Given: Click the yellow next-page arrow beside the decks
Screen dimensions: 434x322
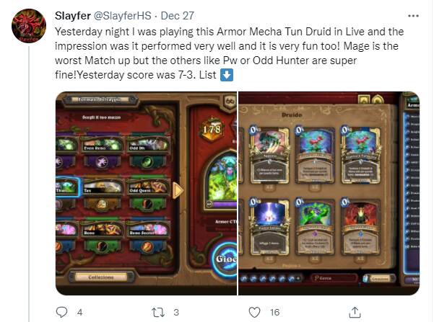Looking at the screenshot, I should click(x=178, y=190).
